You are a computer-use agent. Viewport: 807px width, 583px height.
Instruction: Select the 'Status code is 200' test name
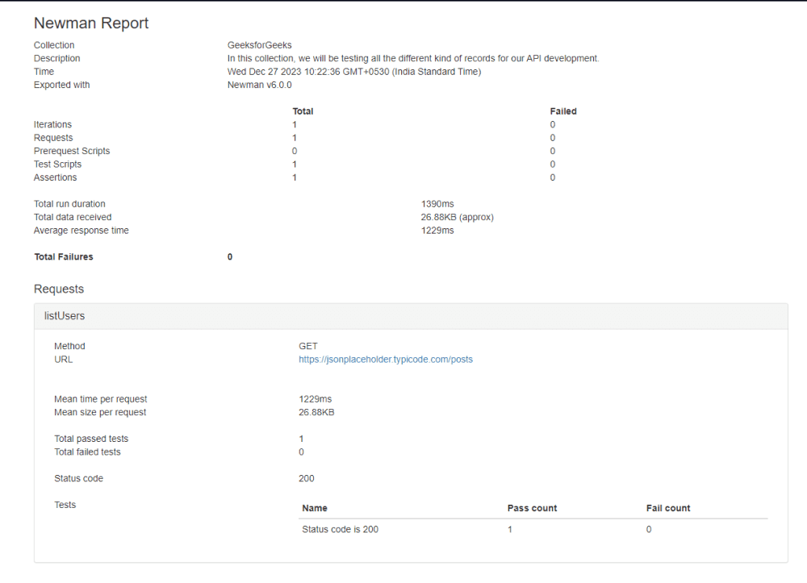341,530
